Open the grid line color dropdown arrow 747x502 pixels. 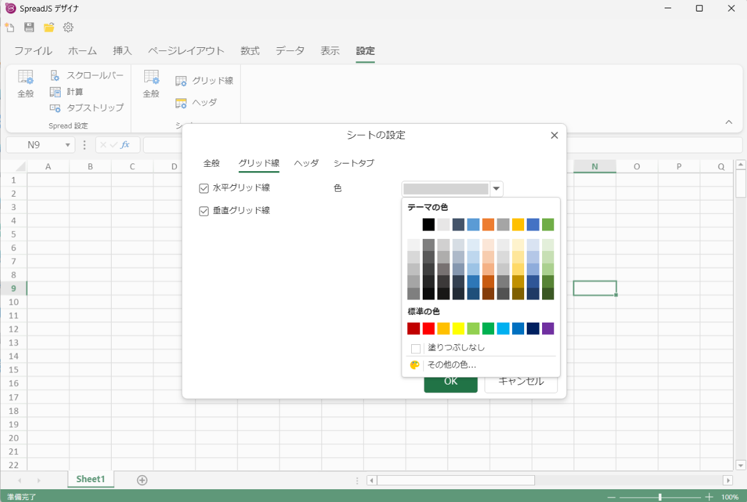(497, 189)
